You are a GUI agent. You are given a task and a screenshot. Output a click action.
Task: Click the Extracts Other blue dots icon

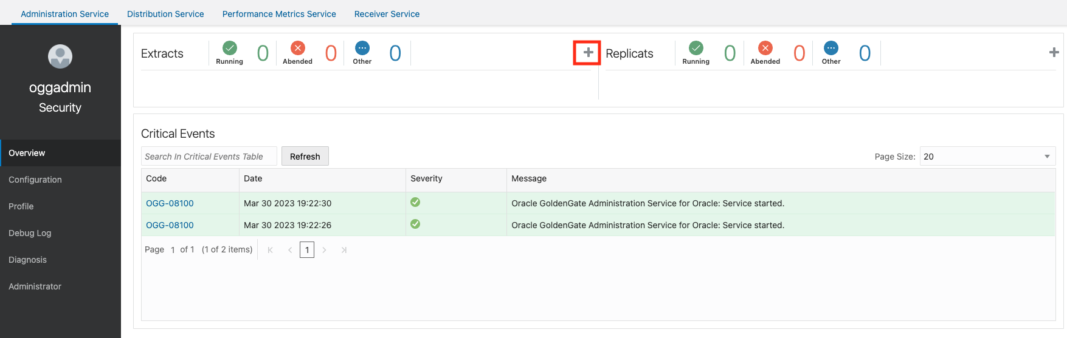coord(362,48)
